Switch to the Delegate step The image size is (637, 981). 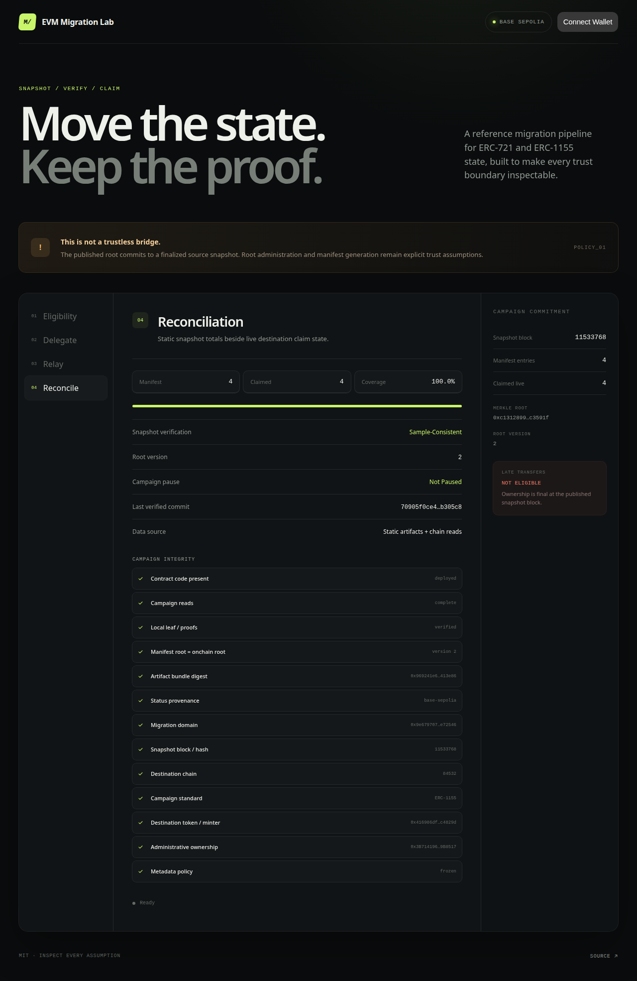pos(66,340)
